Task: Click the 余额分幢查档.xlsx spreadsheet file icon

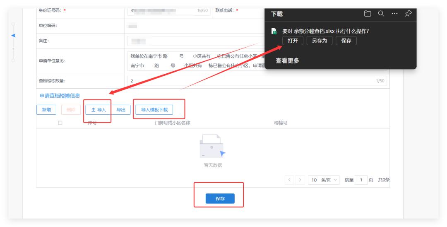Action: tap(274, 31)
